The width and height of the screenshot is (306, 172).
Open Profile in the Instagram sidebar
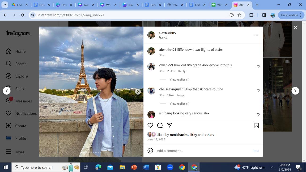click(x=16, y=138)
